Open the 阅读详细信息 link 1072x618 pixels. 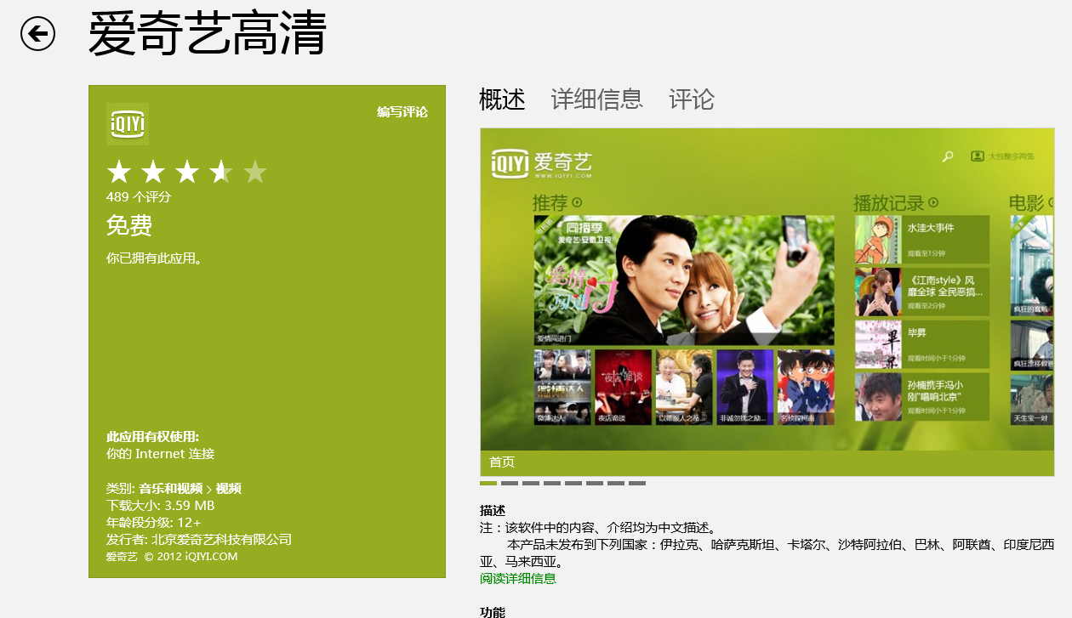[518, 579]
